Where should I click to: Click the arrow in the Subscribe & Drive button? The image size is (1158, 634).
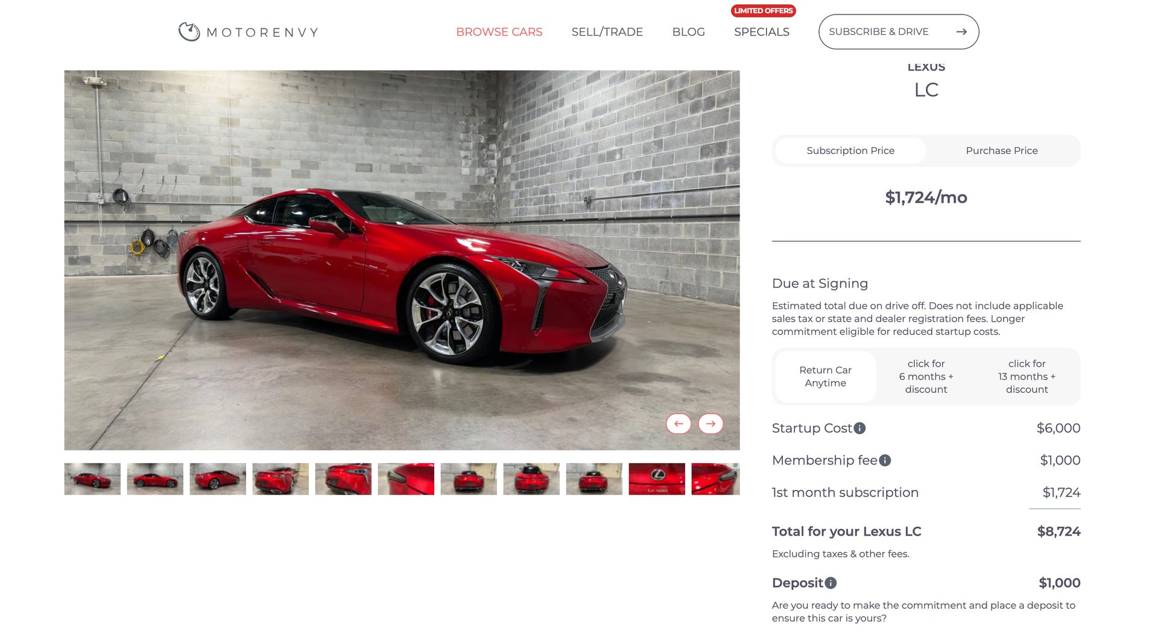(x=961, y=31)
